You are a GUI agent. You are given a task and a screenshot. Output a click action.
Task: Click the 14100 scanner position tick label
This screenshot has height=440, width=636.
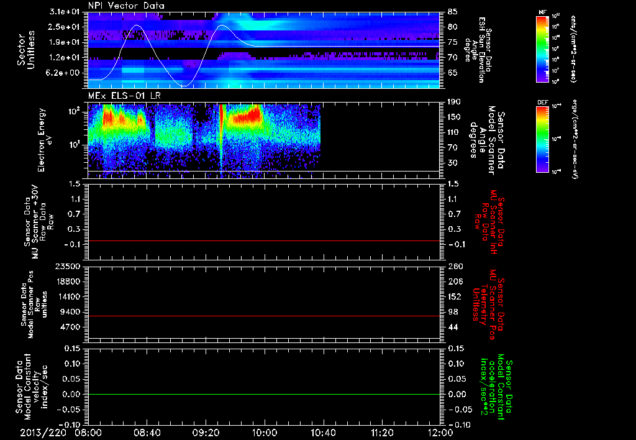(x=70, y=296)
